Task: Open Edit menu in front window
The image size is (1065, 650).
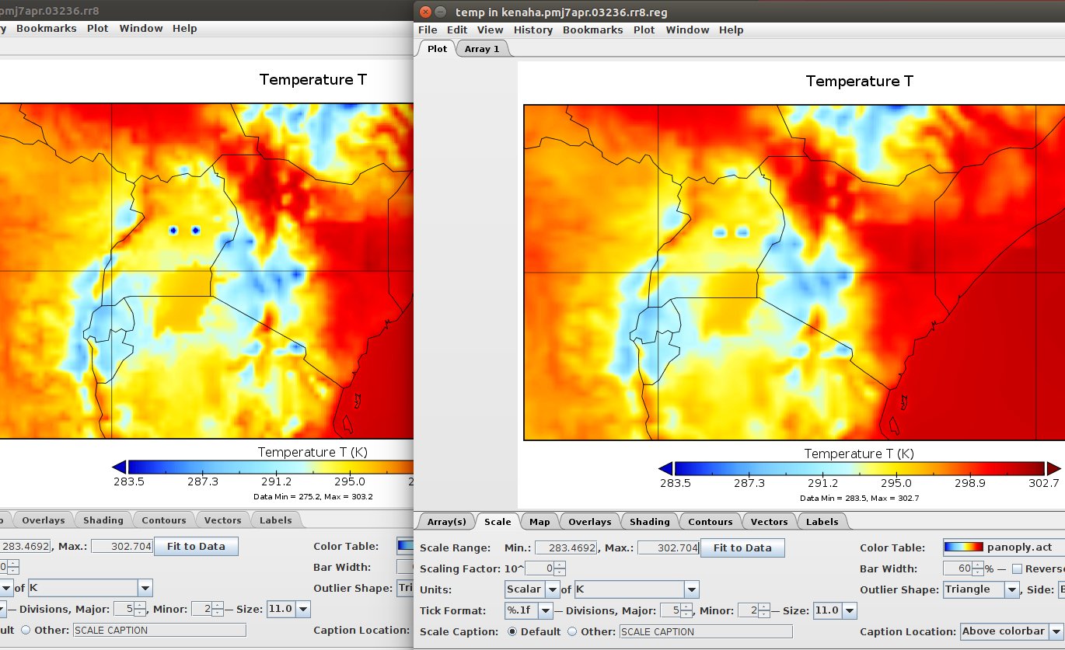Action: (x=457, y=30)
